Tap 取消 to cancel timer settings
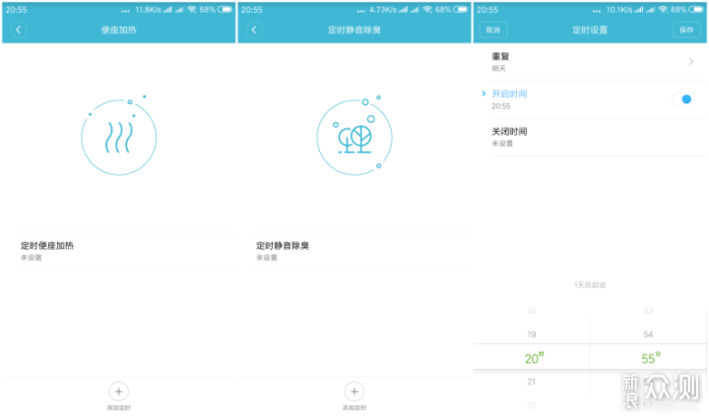Screen dimensions: 709x418 coord(493,30)
